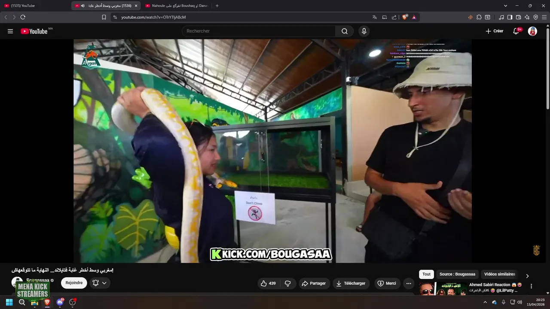Submit search with the magnifier button
Viewport: 550px width, 309px height.
point(345,31)
